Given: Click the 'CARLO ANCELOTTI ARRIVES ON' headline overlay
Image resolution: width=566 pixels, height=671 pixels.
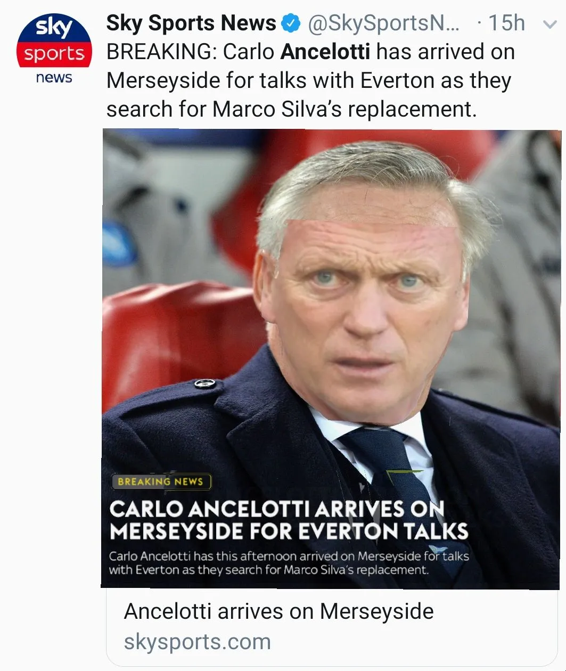Looking at the screenshot, I should [x=276, y=509].
